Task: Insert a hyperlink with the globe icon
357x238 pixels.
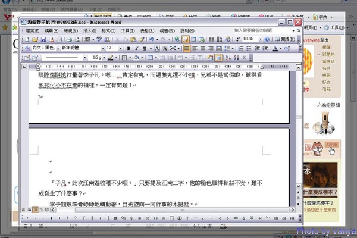Action: (x=177, y=40)
